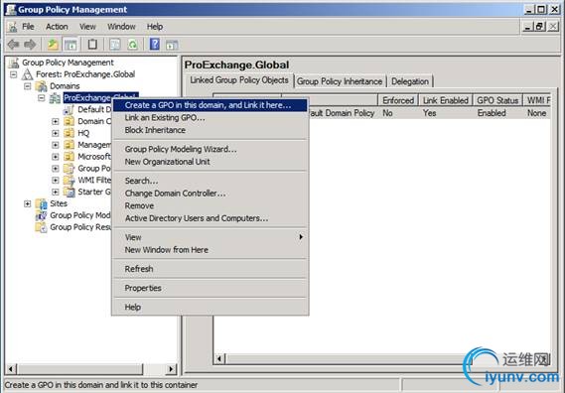Choose Properties in context menu
The width and height of the screenshot is (565, 393).
[x=211, y=288]
